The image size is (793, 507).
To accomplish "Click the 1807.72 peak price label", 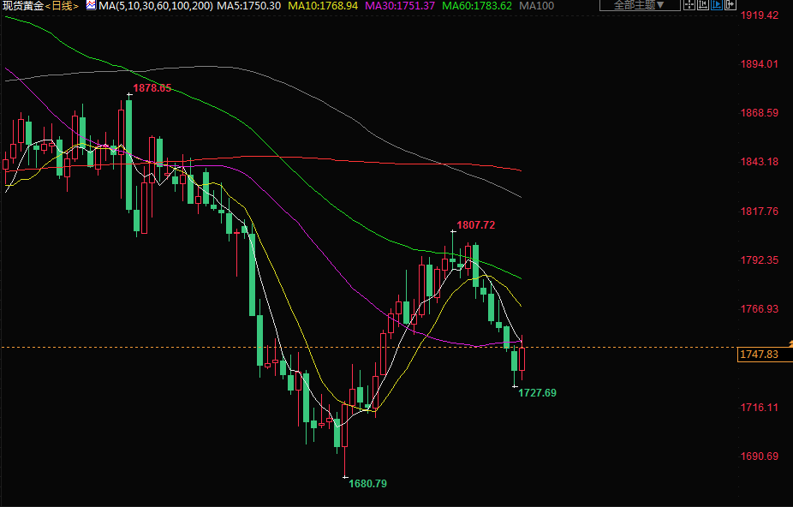I will pyautogui.click(x=475, y=225).
